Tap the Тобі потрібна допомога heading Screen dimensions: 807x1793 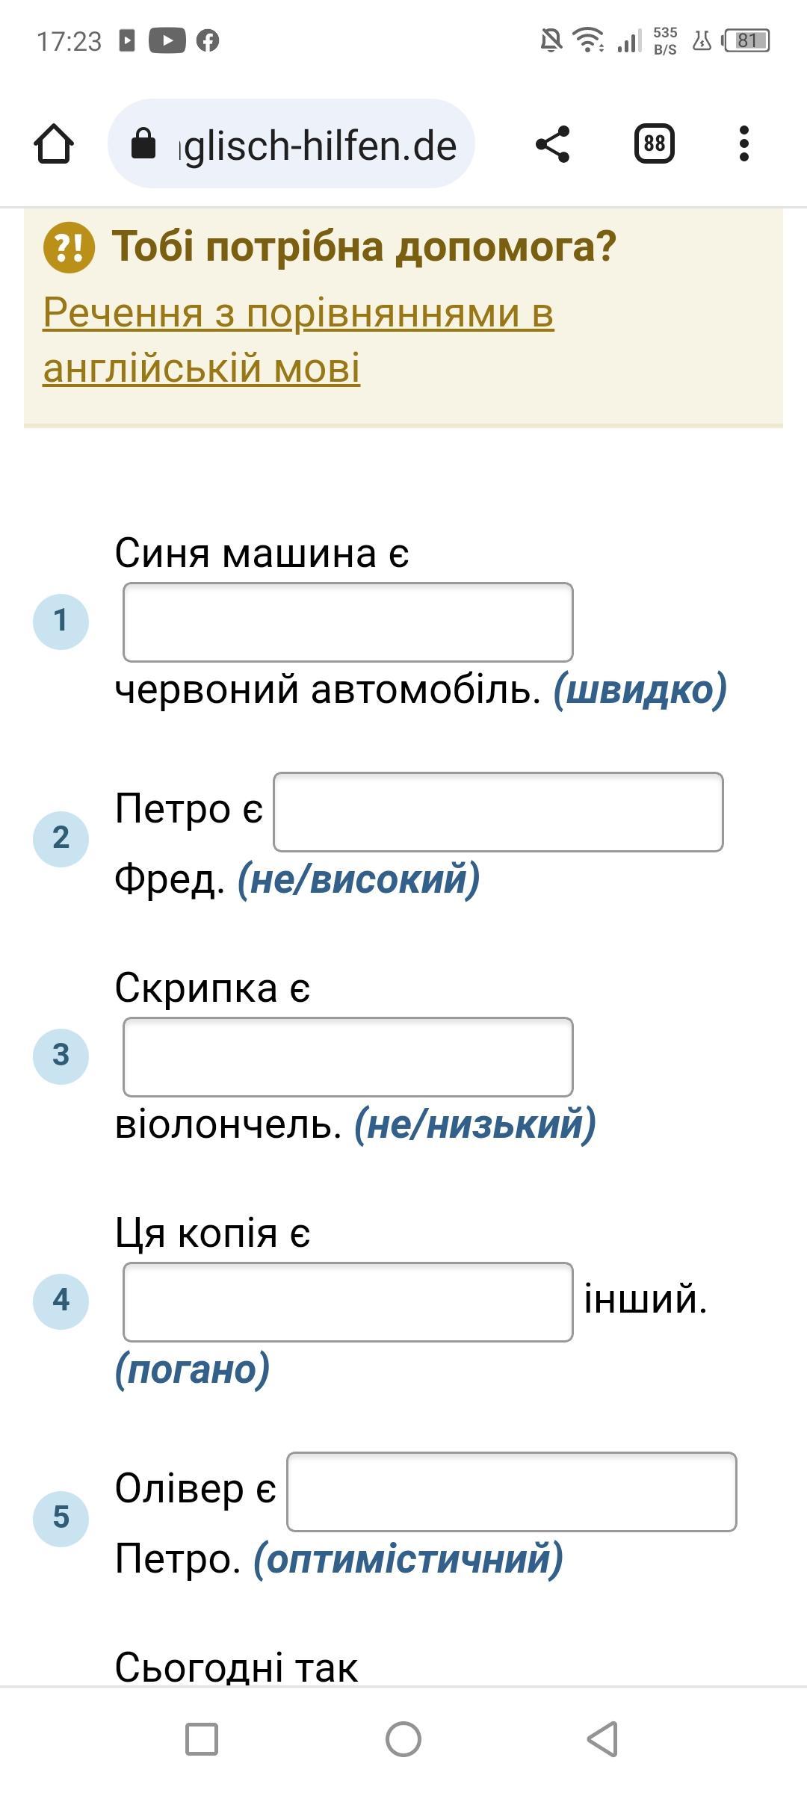[364, 246]
